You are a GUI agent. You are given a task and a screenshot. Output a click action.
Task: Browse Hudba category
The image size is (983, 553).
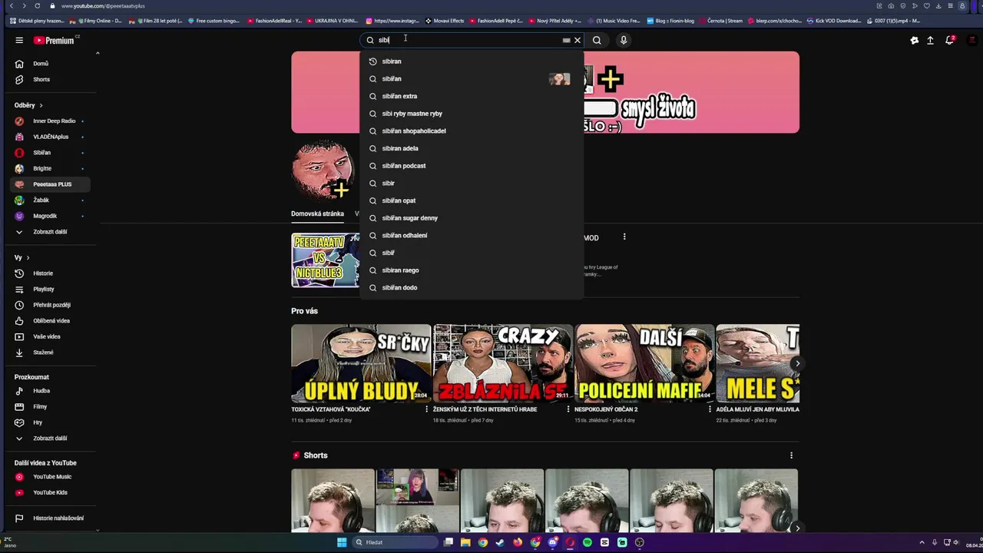[x=51, y=391]
